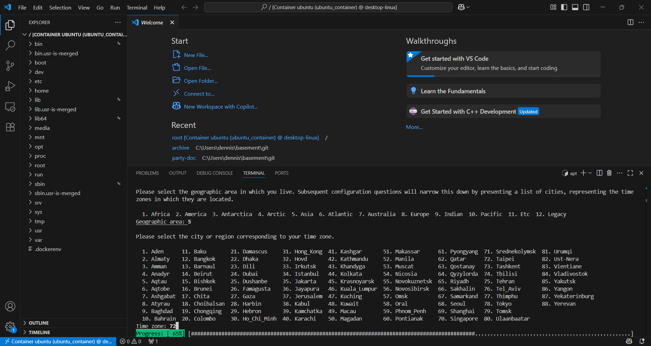This screenshot has width=651, height=346.
Task: Split the terminal
Action: 599,173
